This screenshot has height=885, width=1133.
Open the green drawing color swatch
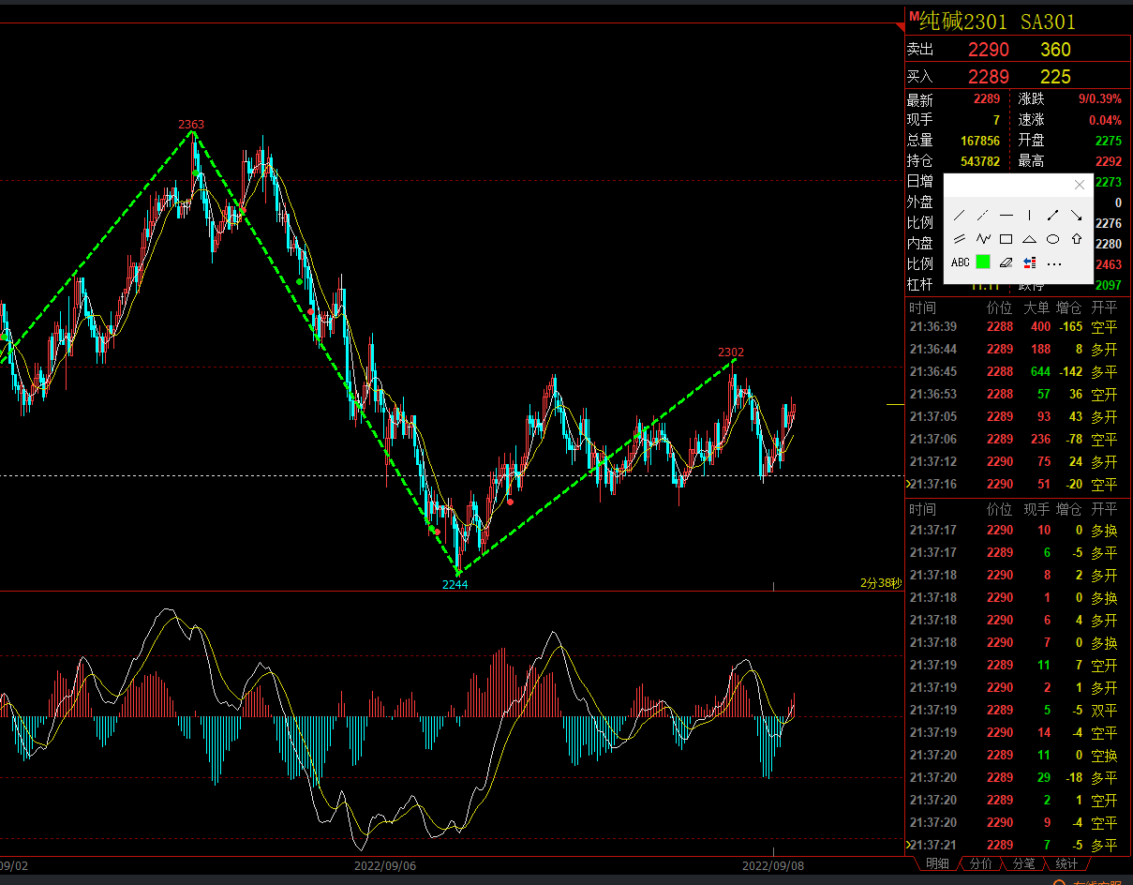[983, 262]
